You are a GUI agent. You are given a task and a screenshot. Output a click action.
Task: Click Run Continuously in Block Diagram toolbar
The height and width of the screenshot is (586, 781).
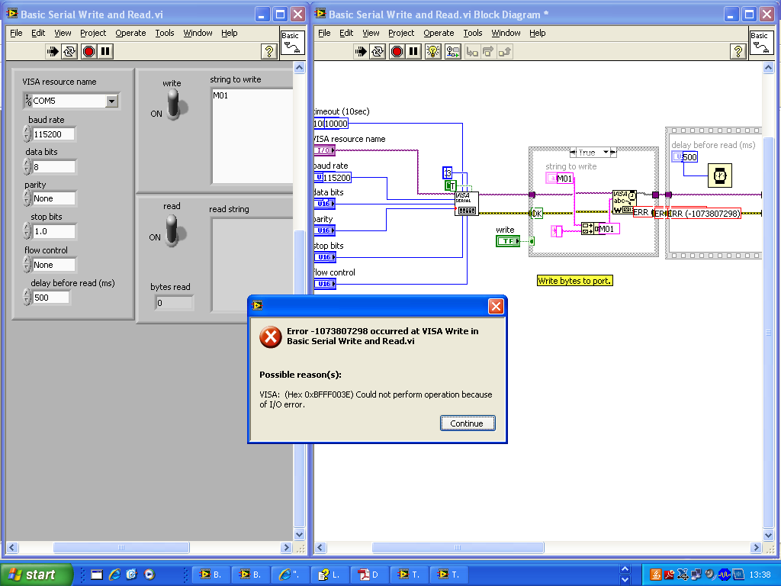[x=378, y=51]
